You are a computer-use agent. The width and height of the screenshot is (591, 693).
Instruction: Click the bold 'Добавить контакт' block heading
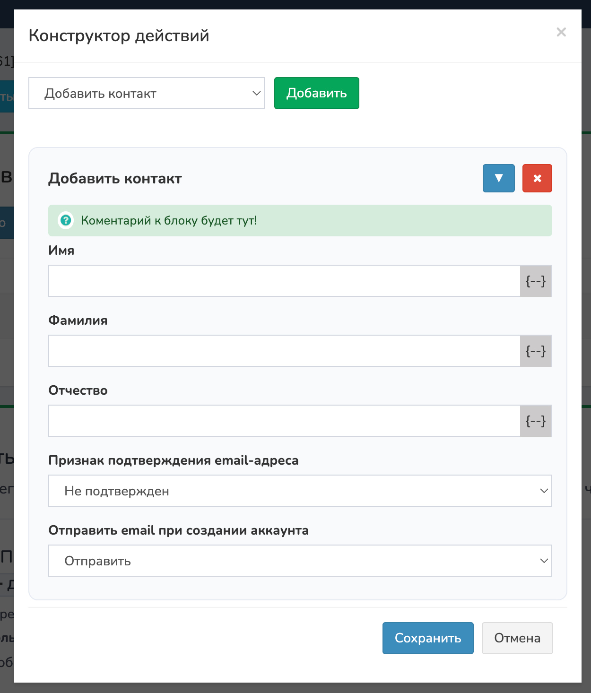[115, 179]
